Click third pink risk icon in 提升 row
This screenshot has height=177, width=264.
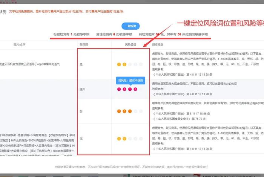(x=130, y=89)
